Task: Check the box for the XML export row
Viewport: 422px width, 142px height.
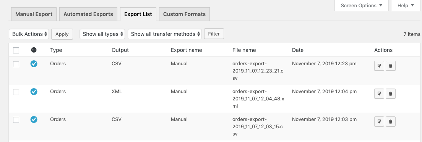Action: tap(16, 92)
